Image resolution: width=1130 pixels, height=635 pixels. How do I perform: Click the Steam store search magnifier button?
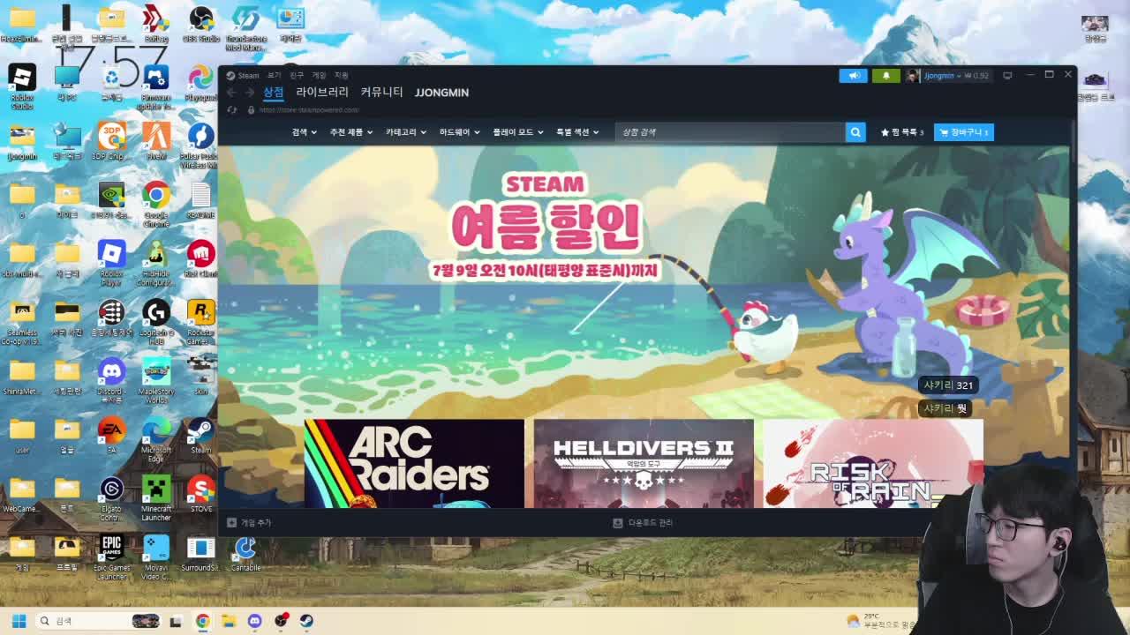tap(855, 131)
